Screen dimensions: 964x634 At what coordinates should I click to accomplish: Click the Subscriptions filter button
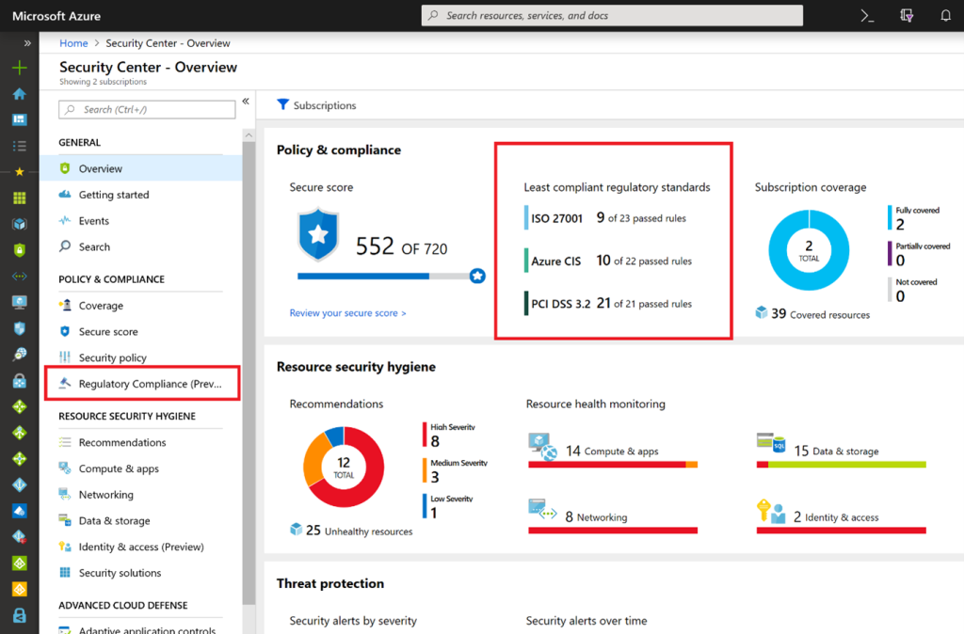pyautogui.click(x=316, y=105)
